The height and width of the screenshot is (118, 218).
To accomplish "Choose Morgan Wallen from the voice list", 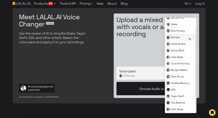I will (180, 70).
